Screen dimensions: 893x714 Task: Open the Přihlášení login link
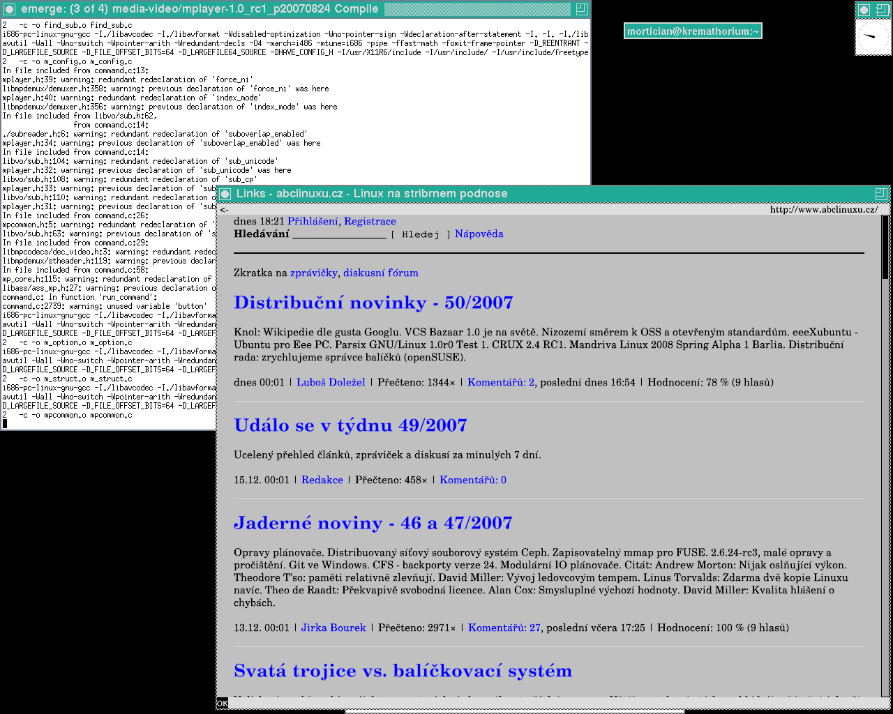(x=313, y=221)
